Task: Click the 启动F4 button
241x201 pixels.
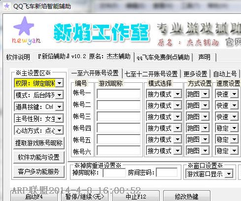Action: [34, 196]
